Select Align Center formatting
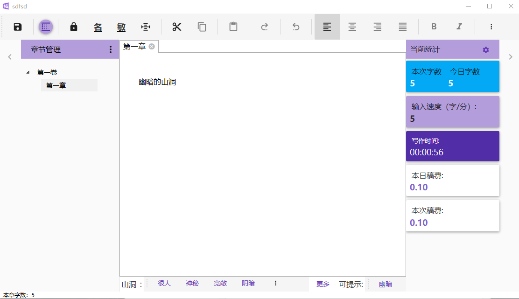The image size is (519, 299). [x=352, y=27]
